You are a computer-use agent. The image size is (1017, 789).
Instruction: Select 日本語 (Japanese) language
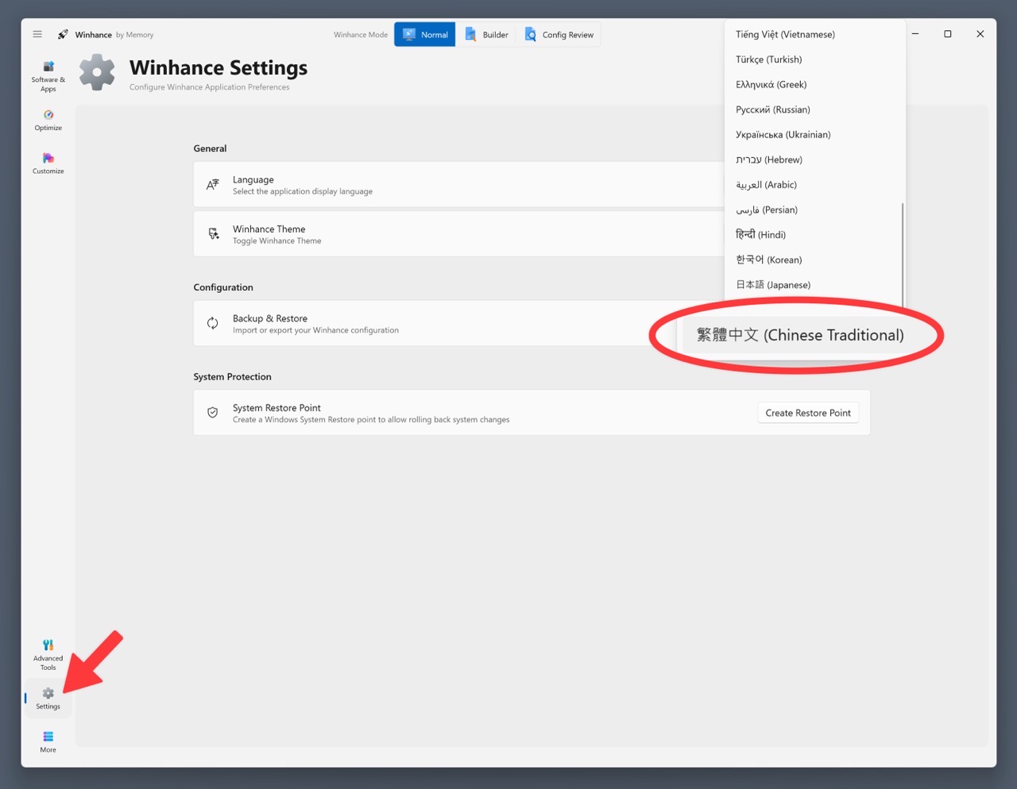point(814,285)
